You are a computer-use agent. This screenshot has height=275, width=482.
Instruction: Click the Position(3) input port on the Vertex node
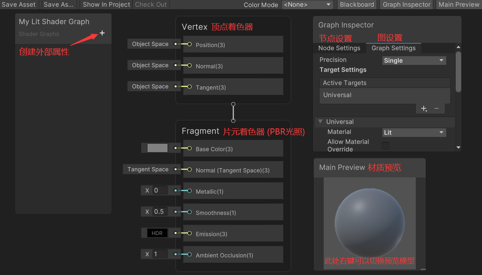[189, 44]
